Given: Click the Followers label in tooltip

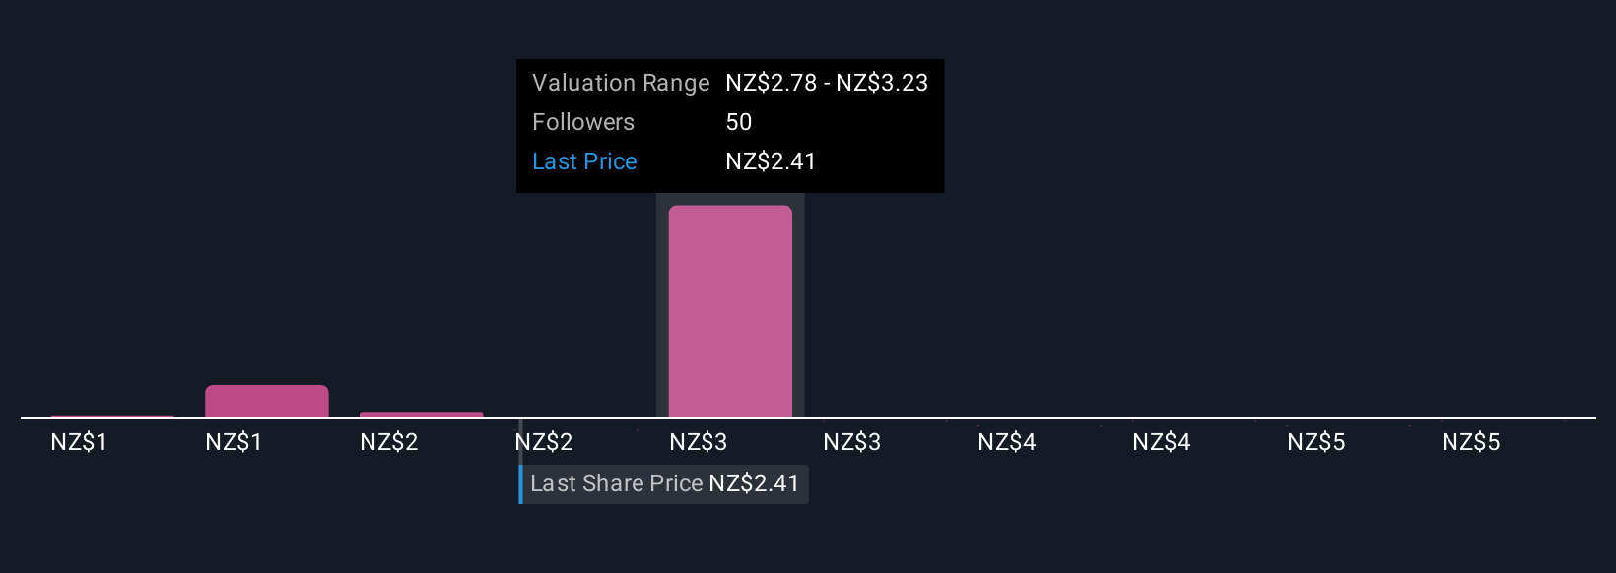Looking at the screenshot, I should click(x=583, y=122).
